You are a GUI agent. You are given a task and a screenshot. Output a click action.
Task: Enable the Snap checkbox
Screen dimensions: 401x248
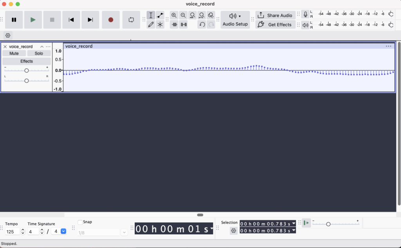coord(80,222)
